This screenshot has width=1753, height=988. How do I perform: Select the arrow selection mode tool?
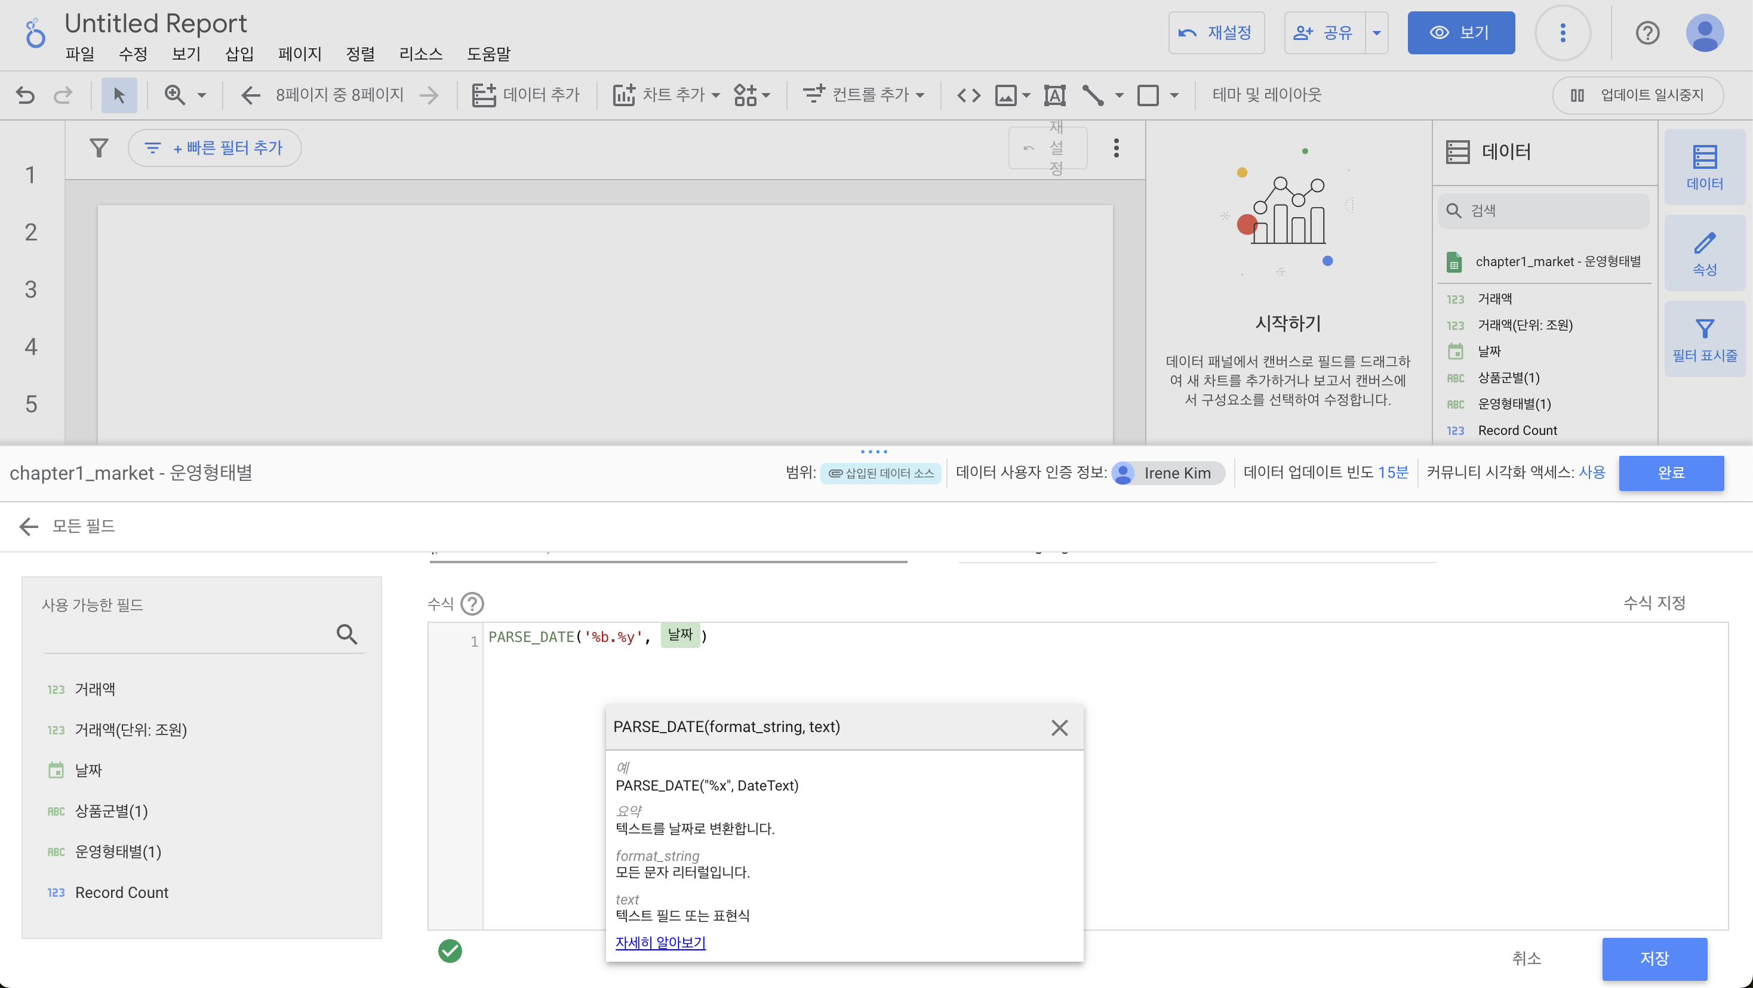(x=119, y=95)
